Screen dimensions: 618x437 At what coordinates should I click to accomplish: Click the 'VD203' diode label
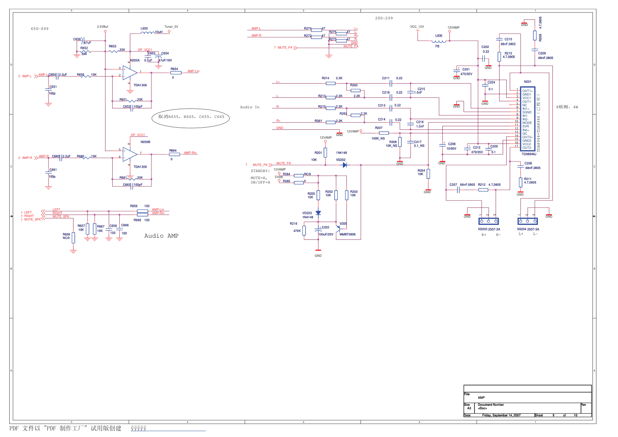point(307,213)
